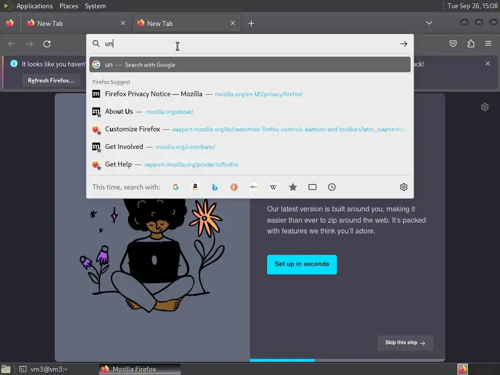
Task: Open the Get Help suggestion
Action: tap(250, 164)
